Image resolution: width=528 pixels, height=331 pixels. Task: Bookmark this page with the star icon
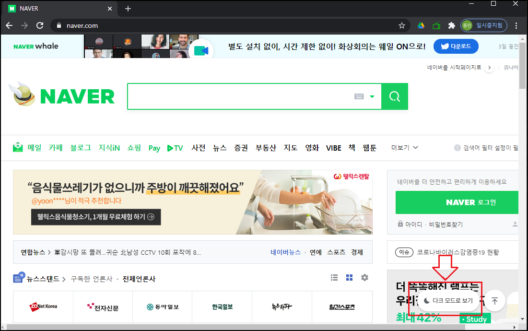(402, 25)
